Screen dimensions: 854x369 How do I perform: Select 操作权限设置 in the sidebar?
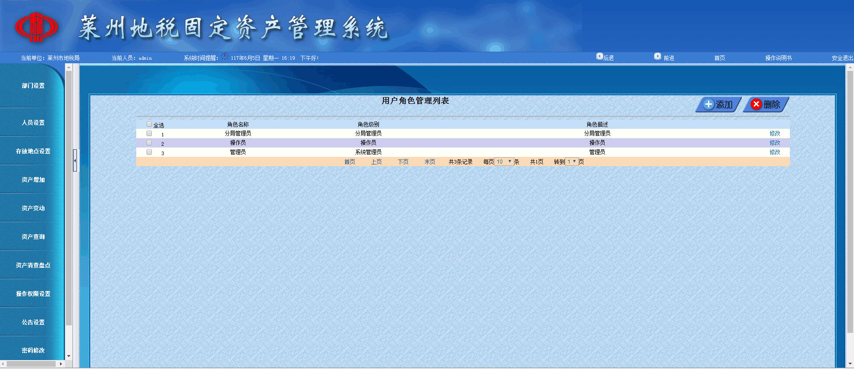click(x=33, y=294)
